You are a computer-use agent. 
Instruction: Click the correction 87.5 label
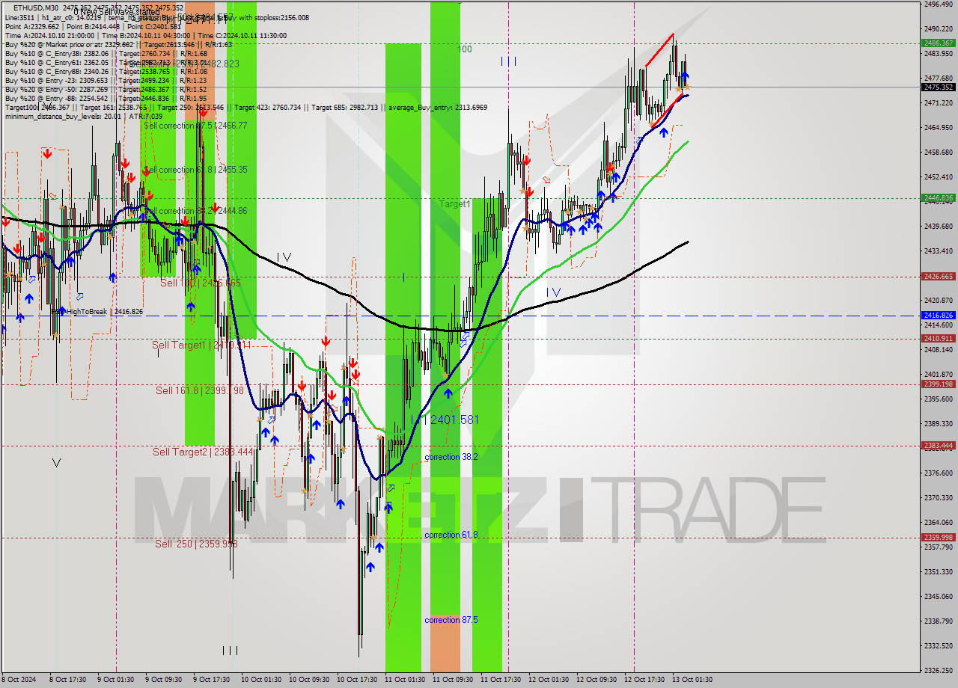451,621
